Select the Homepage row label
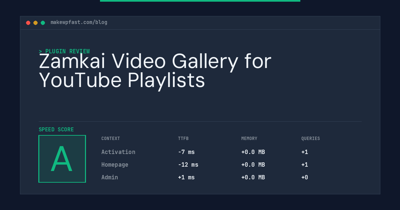Image resolution: width=400 pixels, height=210 pixels. click(115, 165)
